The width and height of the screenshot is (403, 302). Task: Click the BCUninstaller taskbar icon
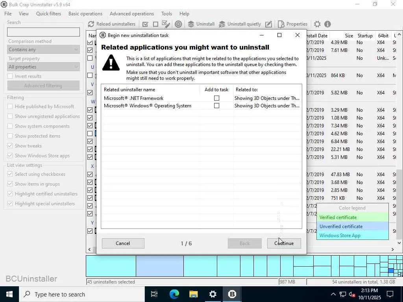pos(232,294)
